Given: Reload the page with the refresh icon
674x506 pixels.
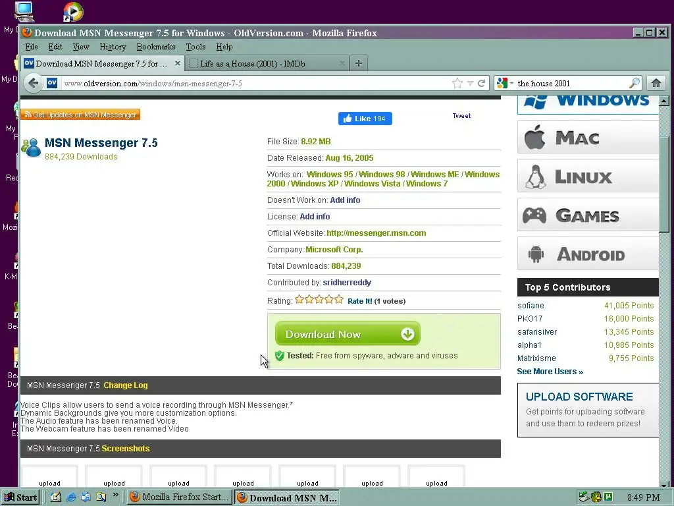Looking at the screenshot, I should [x=481, y=83].
